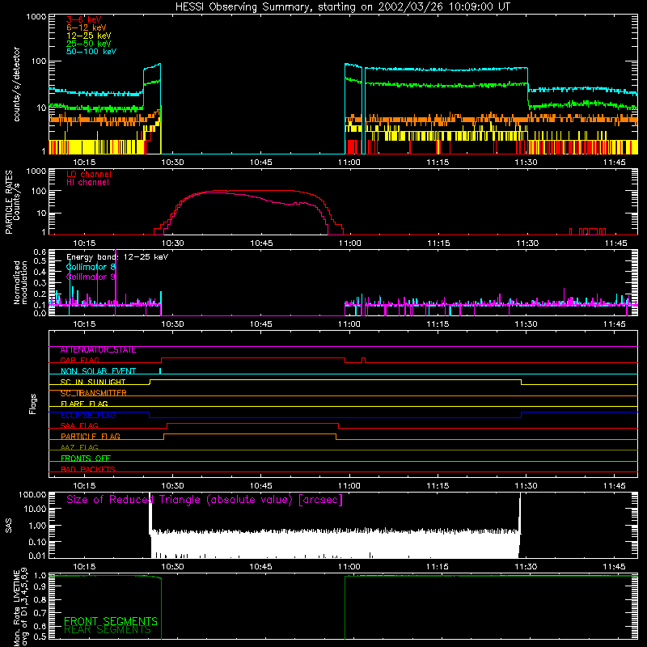This screenshot has height=647, width=647.
Task: Click the FLARE_FLAG label
Action: (x=84, y=404)
